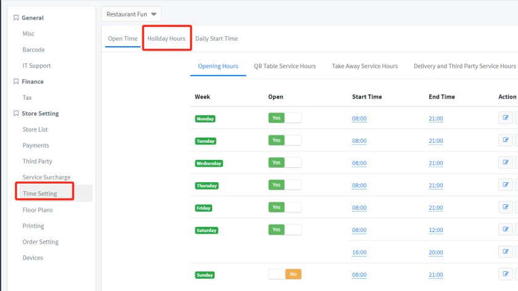Select the Daily Start Time tab

[216, 39]
